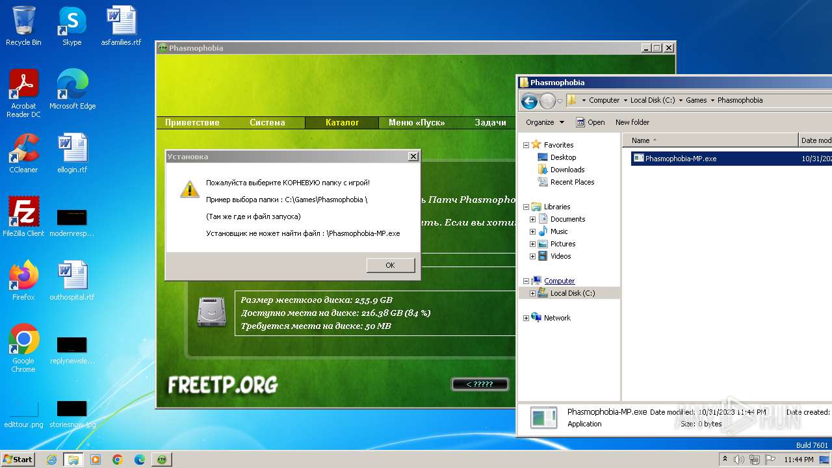The width and height of the screenshot is (832, 468).
Task: Open FileZilla Client desktop shortcut
Action: click(x=23, y=217)
